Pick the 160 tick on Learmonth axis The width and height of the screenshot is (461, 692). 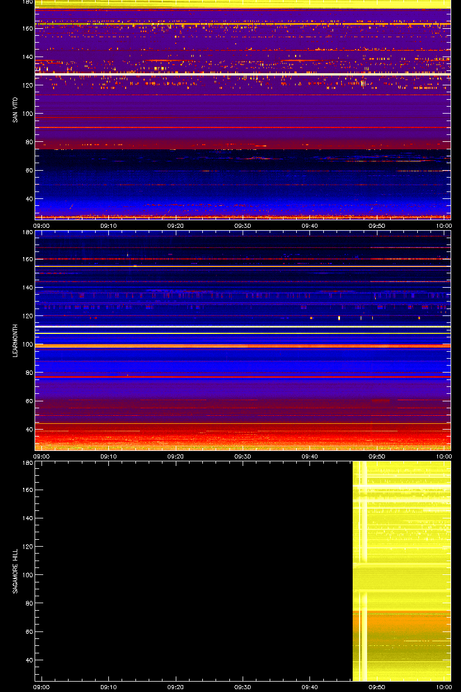click(27, 259)
